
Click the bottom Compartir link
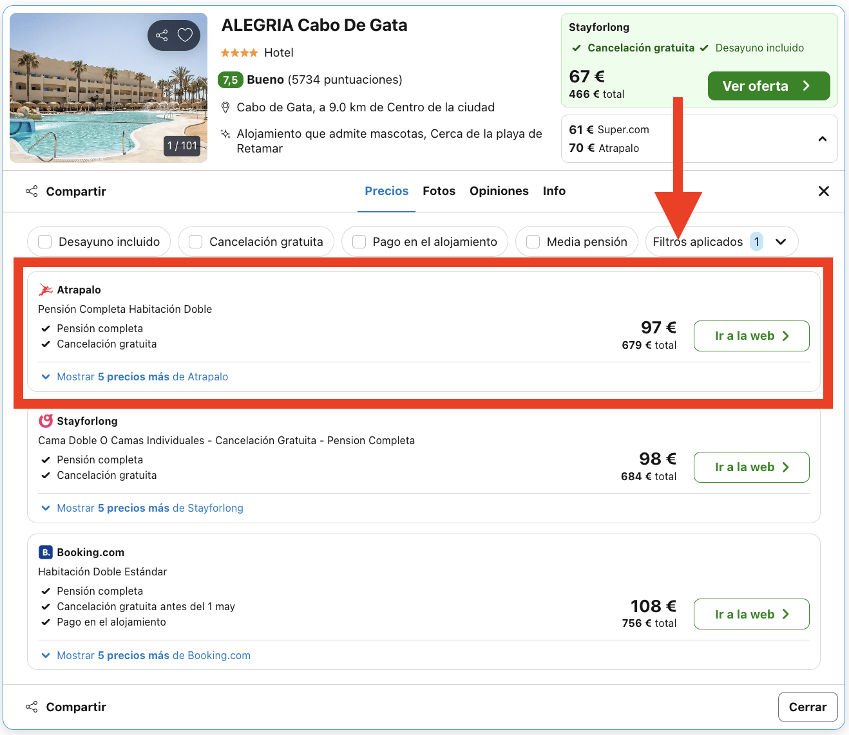pyautogui.click(x=76, y=707)
